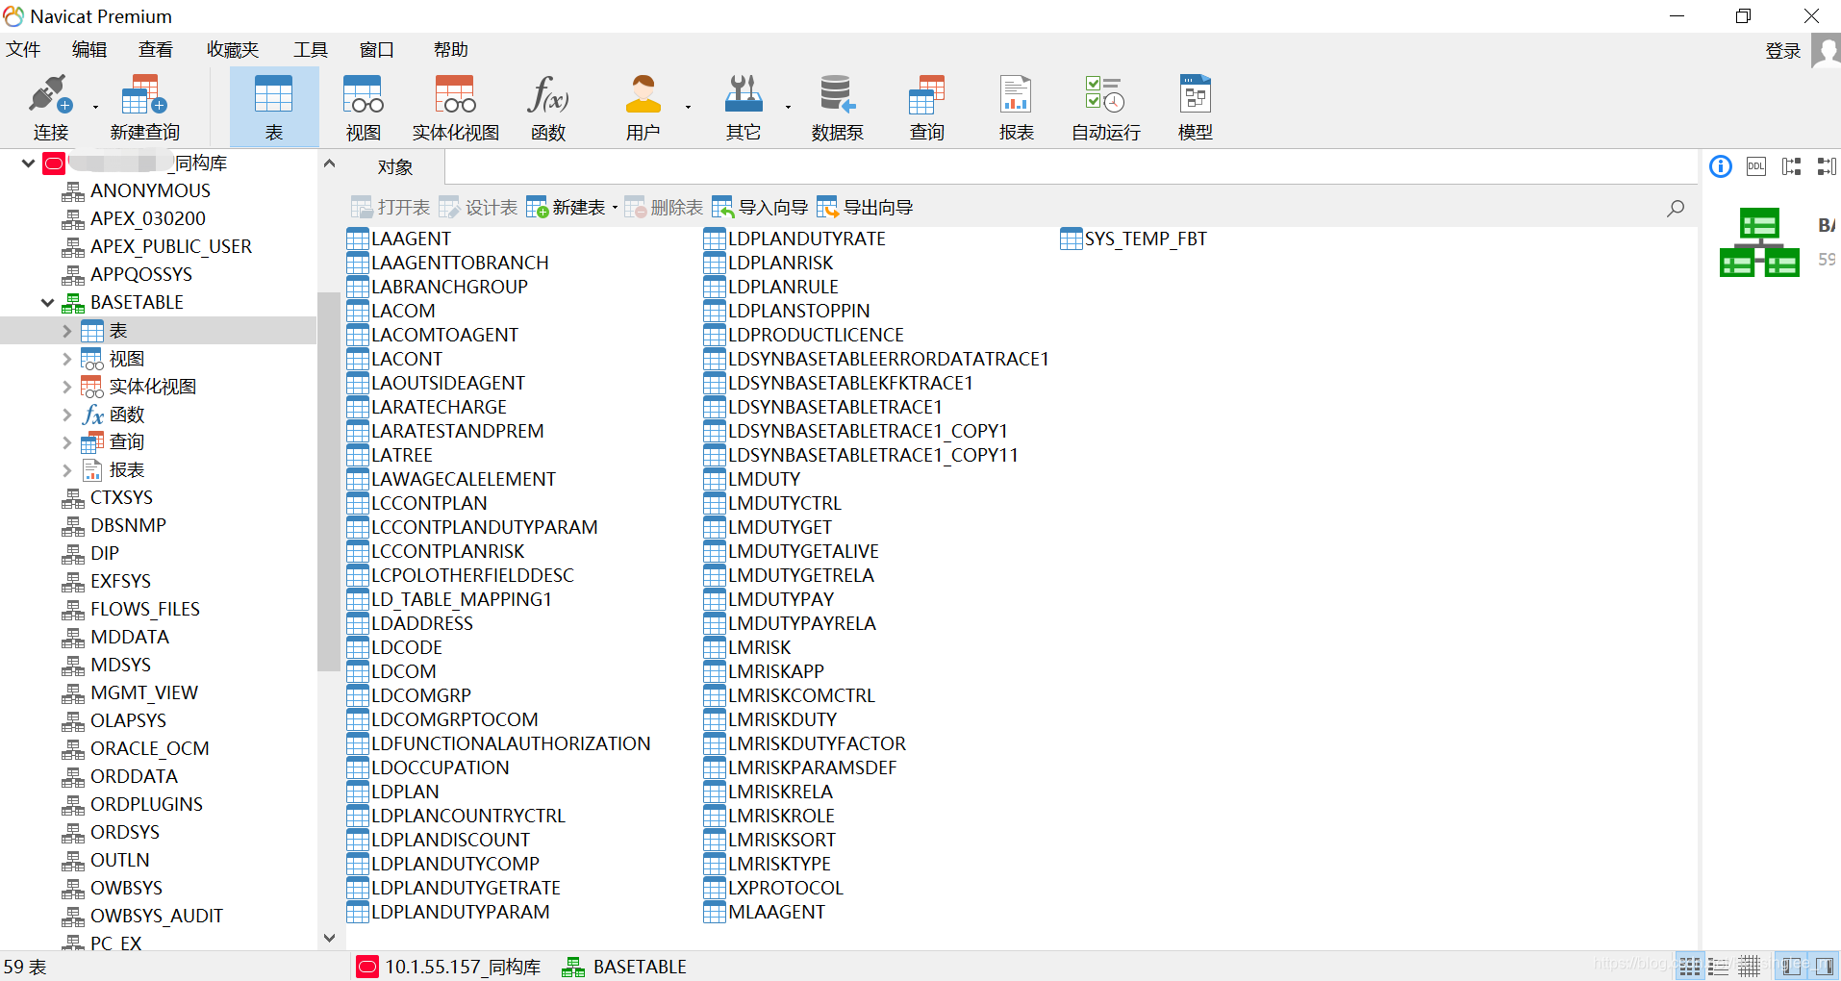This screenshot has height=981, width=1841.
Task: Open the 收藏夹 menu
Action: click(233, 49)
